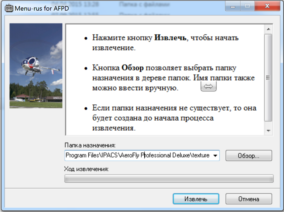
Task: Minimize the Menu-rus for AFPD window
Action: pyautogui.click(x=233, y=6)
